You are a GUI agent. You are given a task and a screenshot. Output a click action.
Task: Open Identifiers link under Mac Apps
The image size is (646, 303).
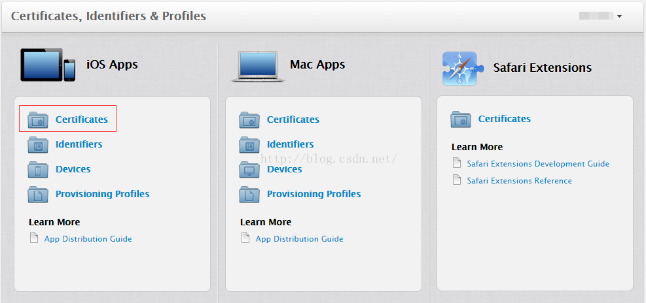(x=291, y=144)
